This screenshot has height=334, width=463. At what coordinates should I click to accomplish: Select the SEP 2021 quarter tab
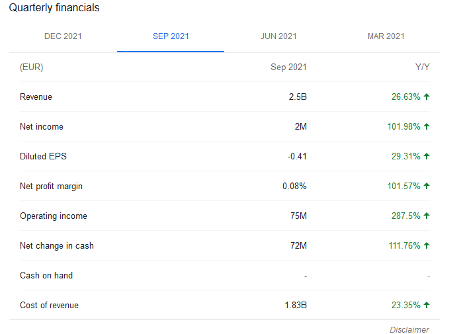coord(171,36)
